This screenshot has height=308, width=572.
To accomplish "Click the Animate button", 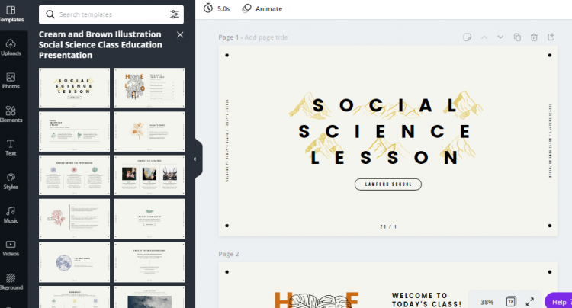I will pyautogui.click(x=262, y=9).
